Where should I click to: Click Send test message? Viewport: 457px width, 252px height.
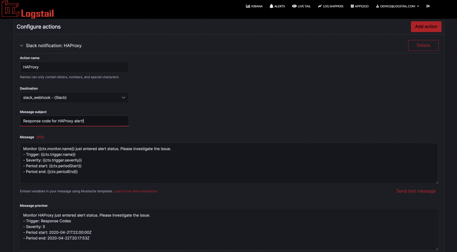click(x=416, y=191)
